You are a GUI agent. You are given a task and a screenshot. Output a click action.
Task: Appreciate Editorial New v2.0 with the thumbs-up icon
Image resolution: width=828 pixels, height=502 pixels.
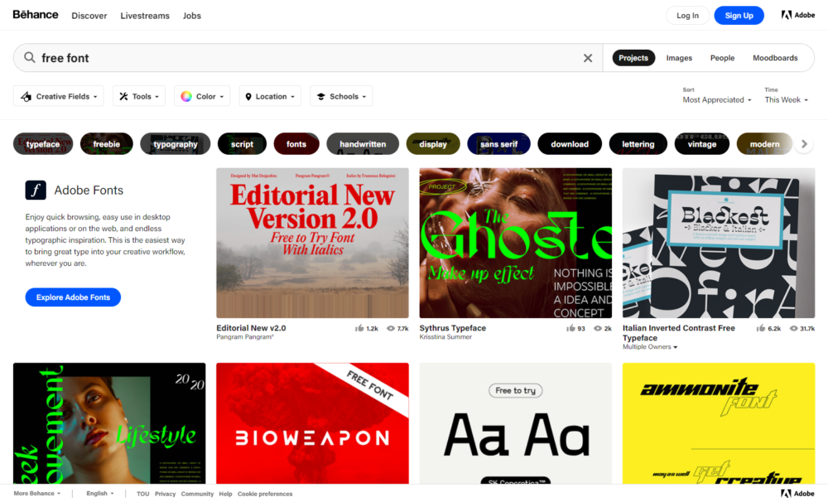[x=359, y=328]
